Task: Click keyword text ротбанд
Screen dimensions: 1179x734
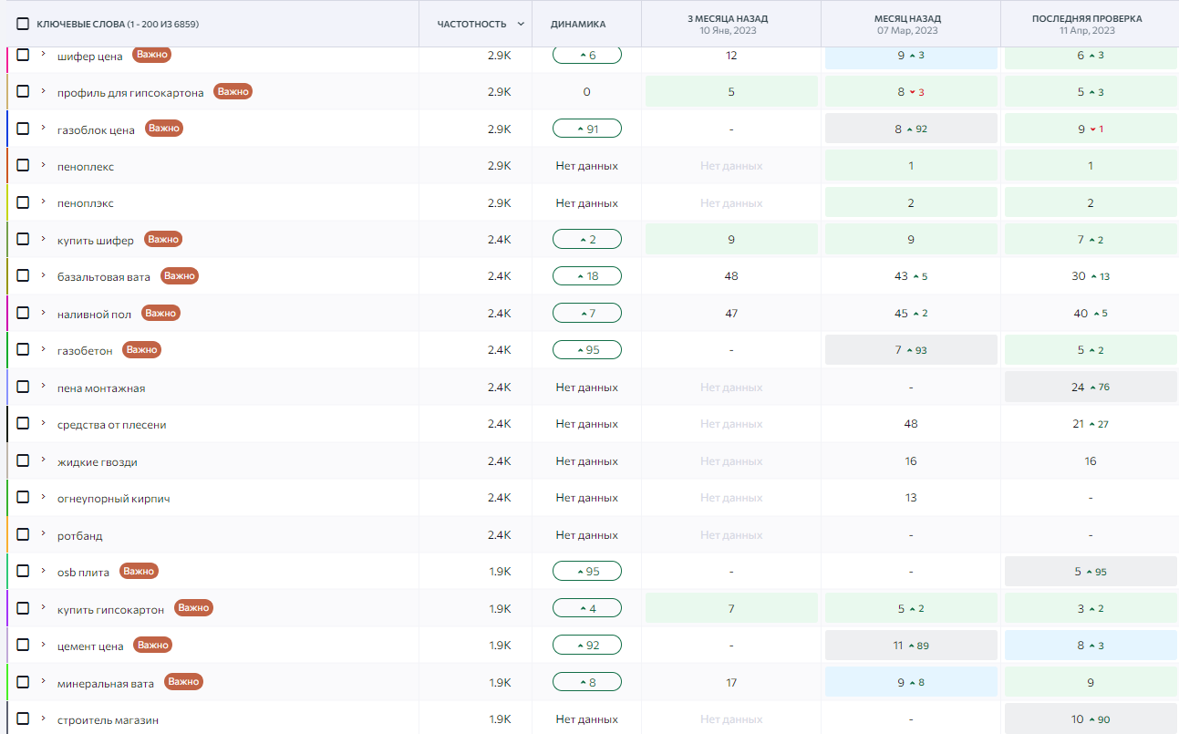Action: tap(80, 536)
